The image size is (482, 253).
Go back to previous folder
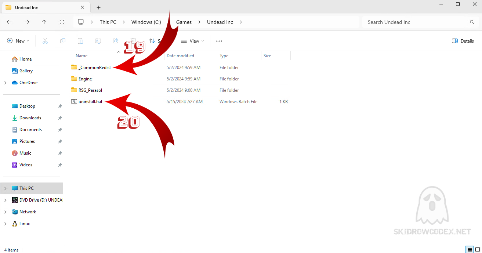[9, 22]
